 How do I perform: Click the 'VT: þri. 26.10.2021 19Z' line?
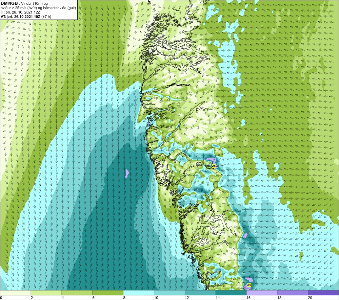[20, 17]
